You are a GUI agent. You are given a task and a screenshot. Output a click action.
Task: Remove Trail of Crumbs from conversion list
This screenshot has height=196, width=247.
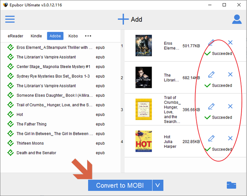click(x=230, y=106)
